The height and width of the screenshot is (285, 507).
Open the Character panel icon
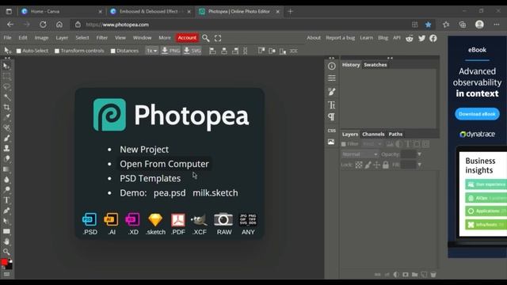click(331, 105)
